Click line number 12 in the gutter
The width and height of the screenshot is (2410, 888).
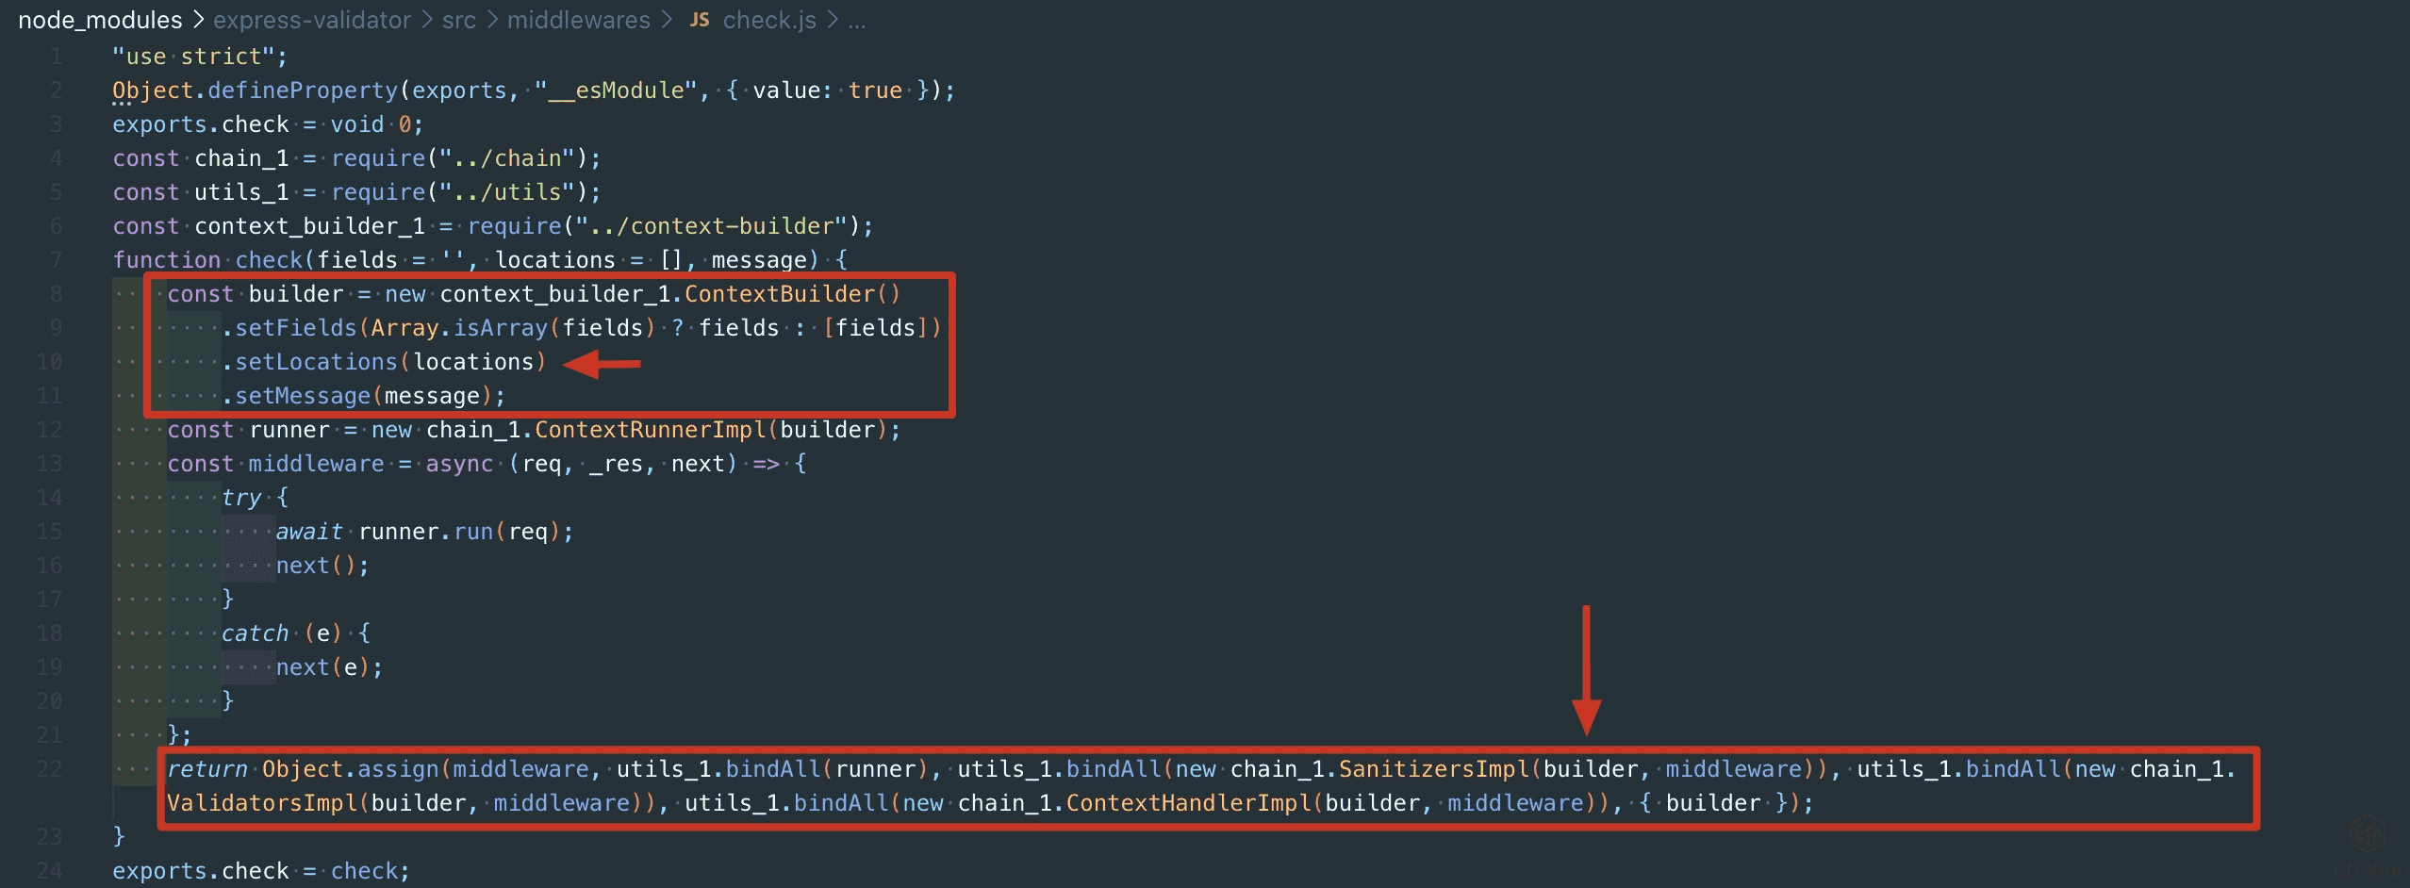49,430
